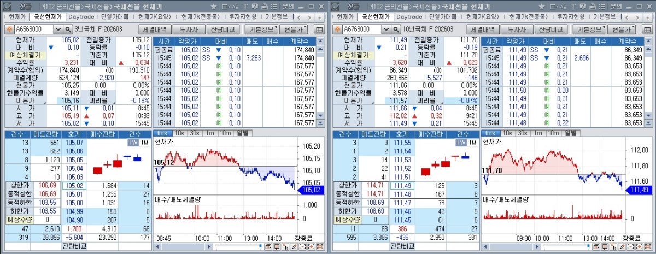This screenshot has height=254, width=656.
Task: Show previous tabs arrow in right window
Action: [x=626, y=17]
